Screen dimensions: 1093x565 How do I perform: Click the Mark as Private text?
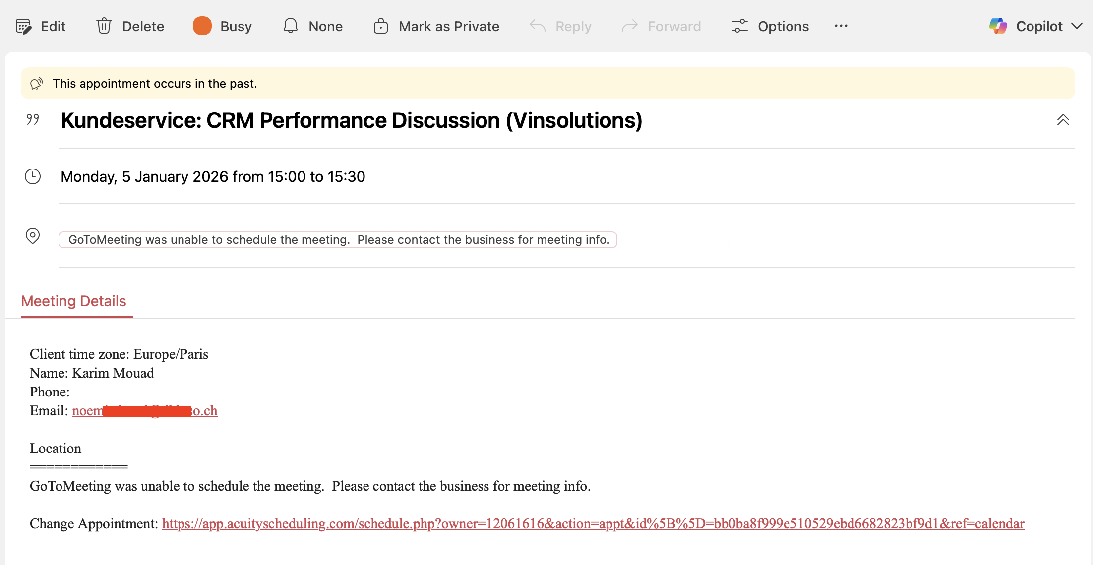click(449, 26)
